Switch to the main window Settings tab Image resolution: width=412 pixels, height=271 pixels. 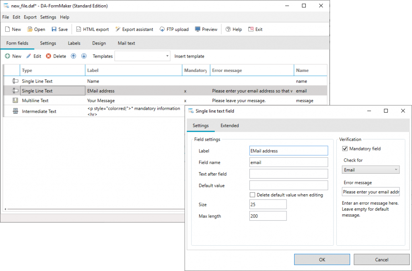pos(48,43)
